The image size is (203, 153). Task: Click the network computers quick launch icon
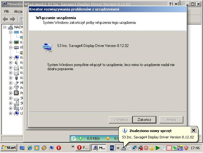51,148
